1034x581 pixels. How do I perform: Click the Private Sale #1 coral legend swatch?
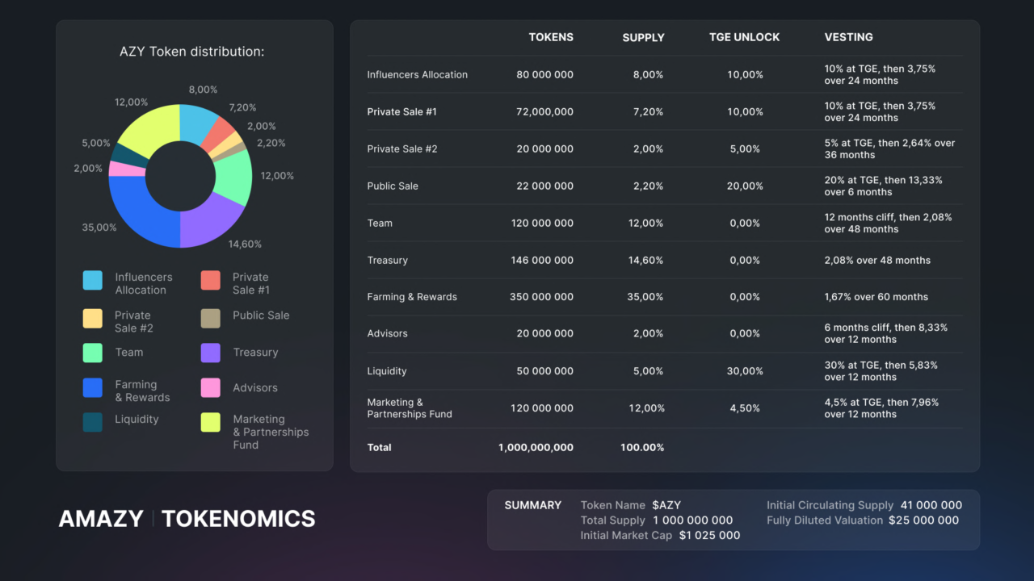[211, 280]
